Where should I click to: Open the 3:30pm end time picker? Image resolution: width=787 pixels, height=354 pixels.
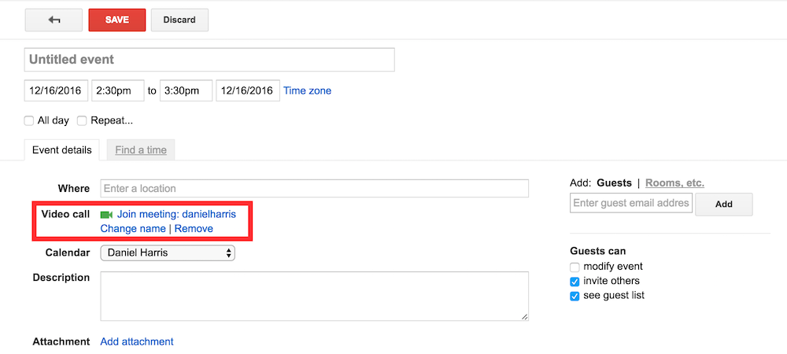pyautogui.click(x=186, y=90)
